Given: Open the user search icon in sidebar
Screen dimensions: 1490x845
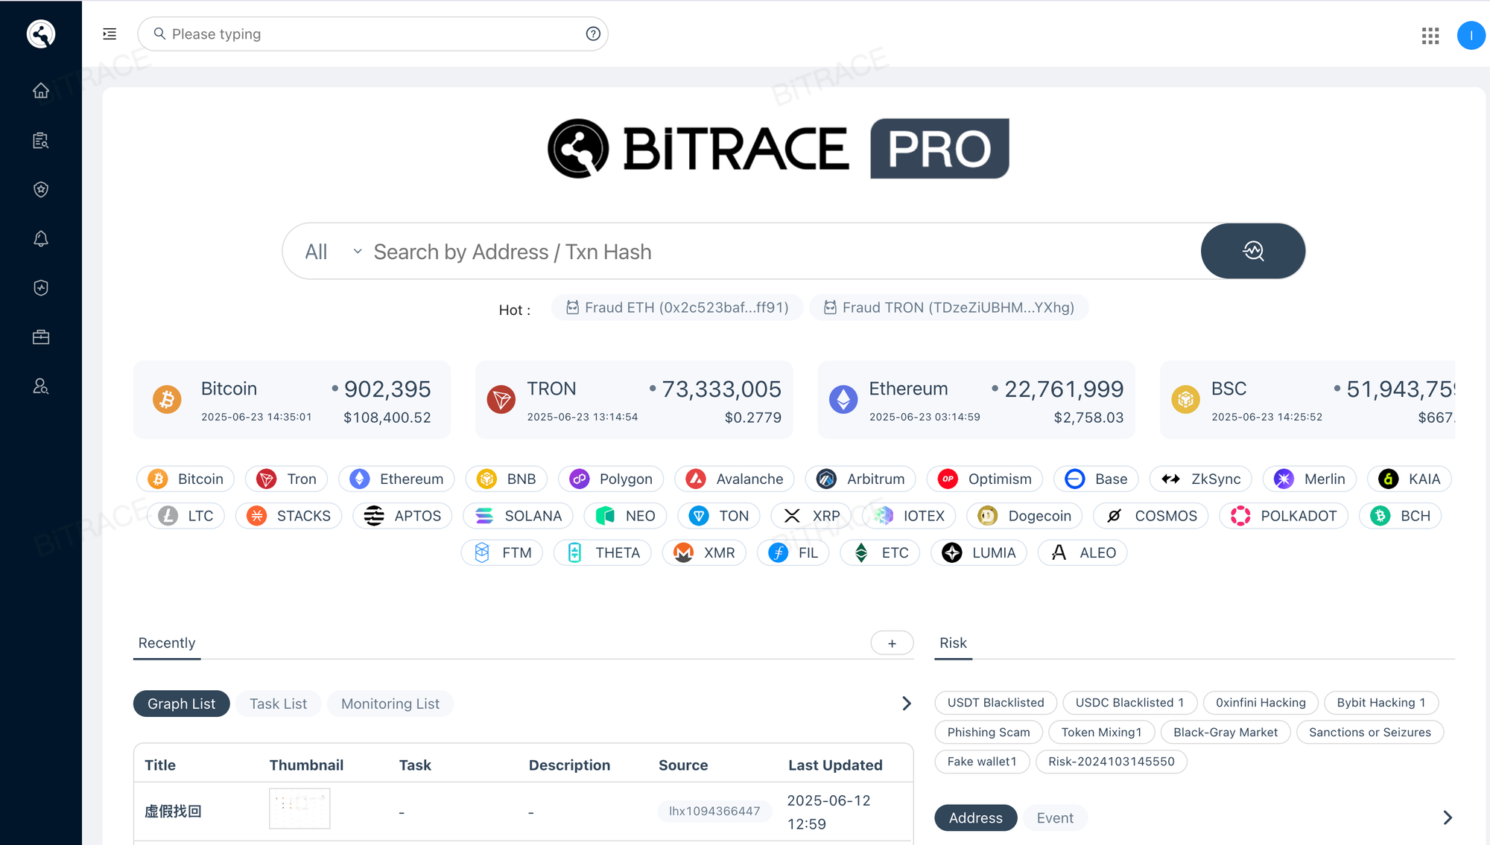Looking at the screenshot, I should pyautogui.click(x=41, y=386).
